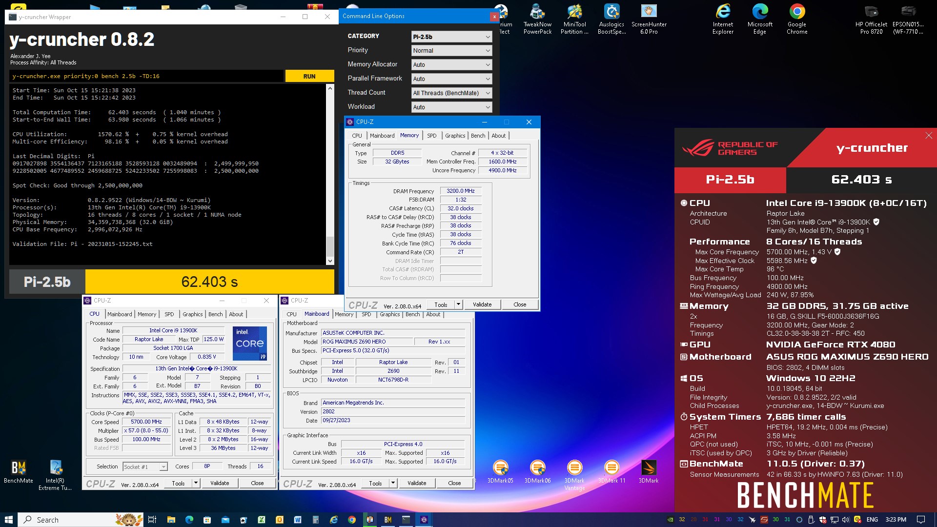The image size is (937, 527).
Task: Click Close in the CPU-Z Mainboard window
Action: 454,483
